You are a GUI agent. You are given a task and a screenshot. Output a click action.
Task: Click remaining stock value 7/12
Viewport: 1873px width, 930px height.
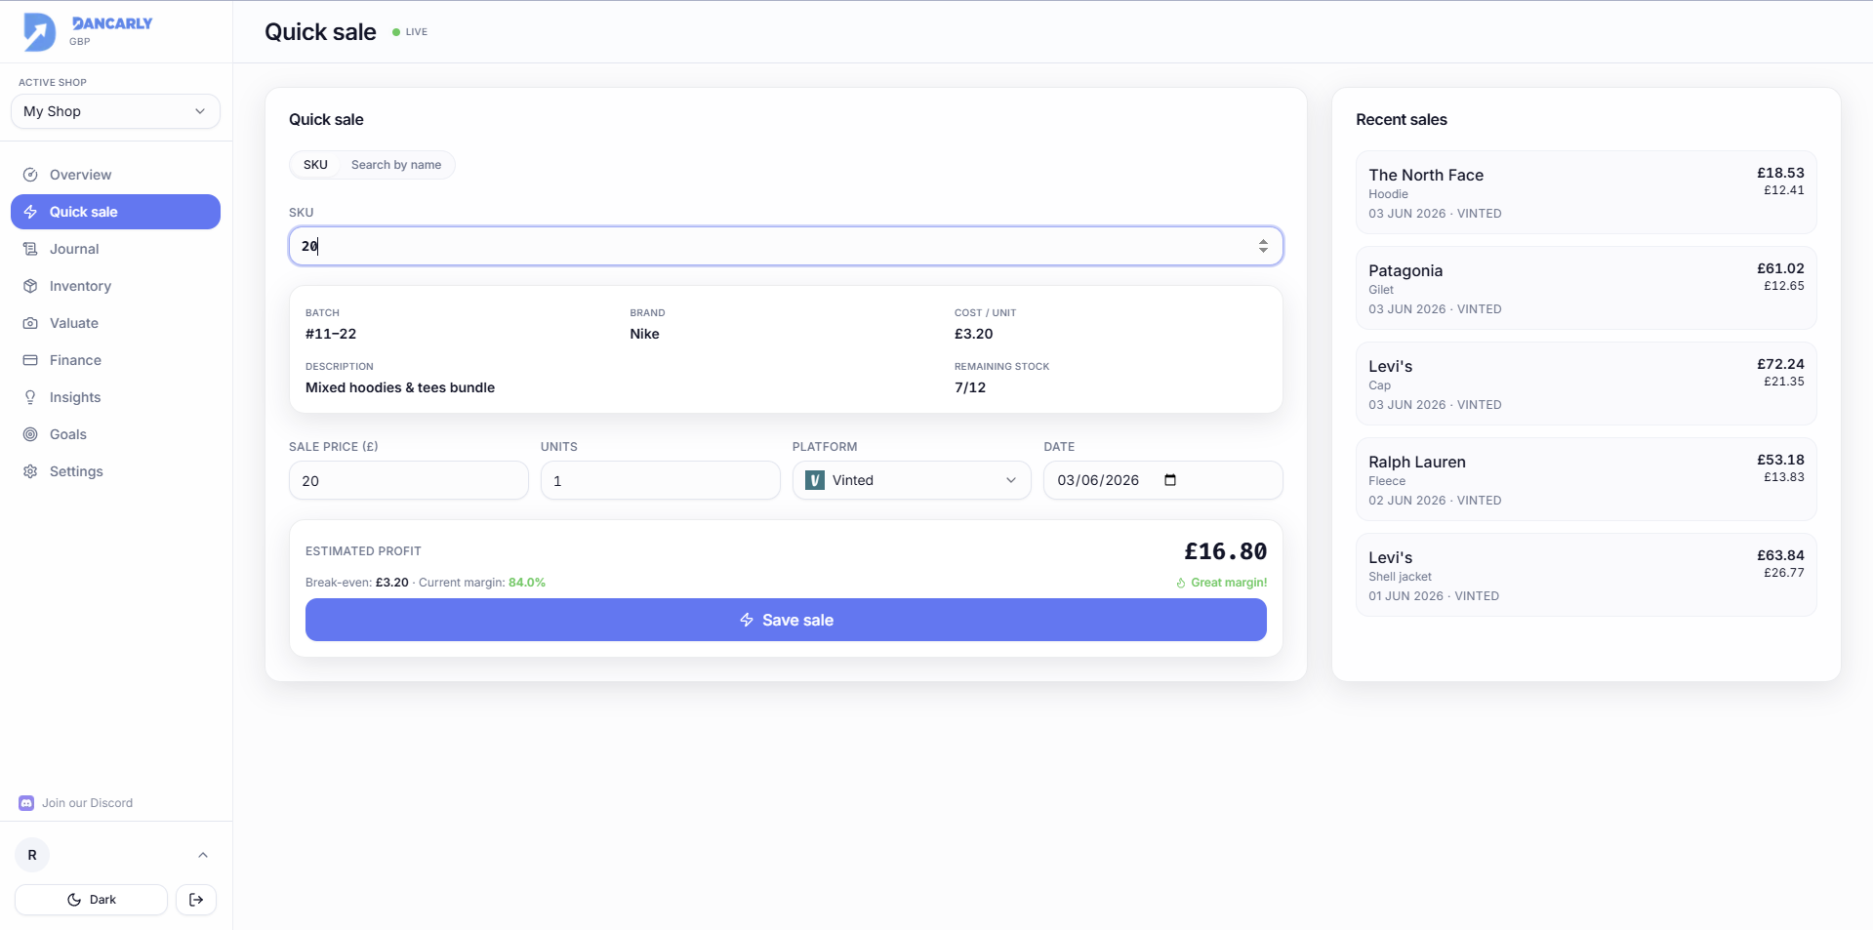point(970,387)
